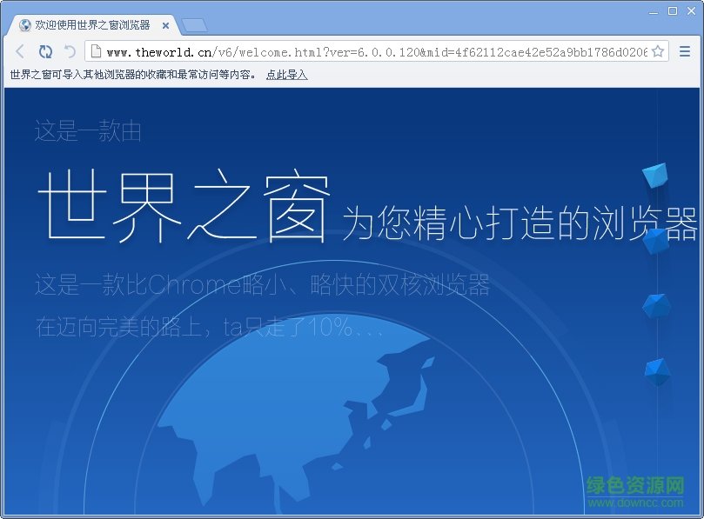The width and height of the screenshot is (704, 519).
Task: Close the welcome tab
Action: point(164,25)
